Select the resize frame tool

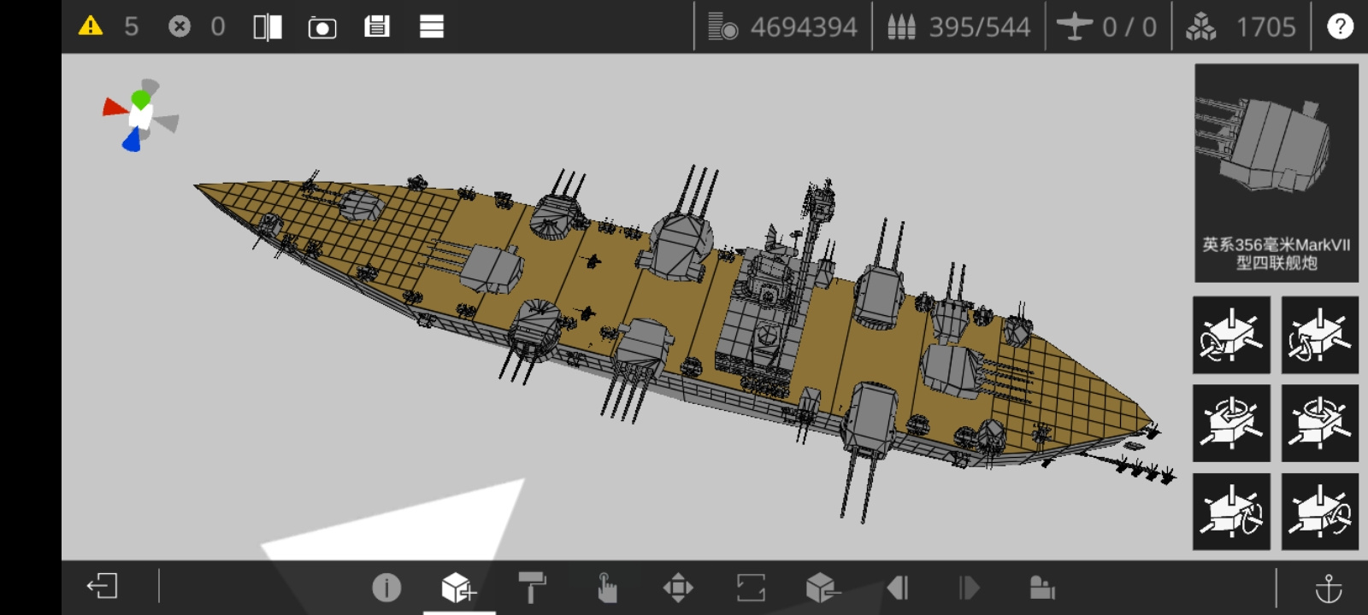point(751,588)
